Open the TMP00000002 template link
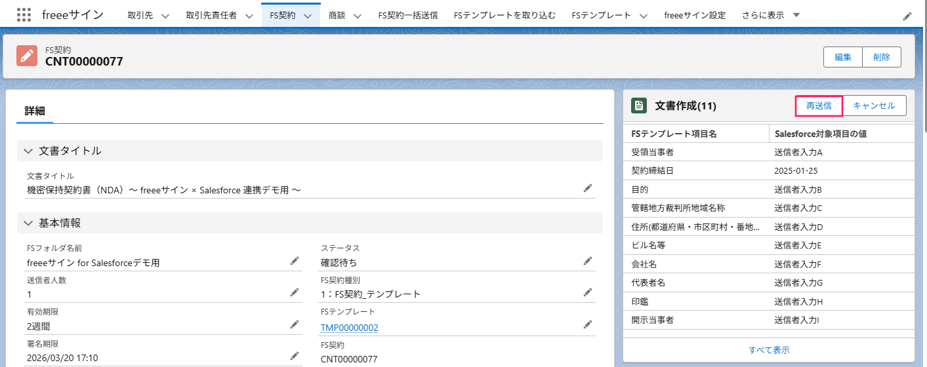This screenshot has width=927, height=367. coord(349,328)
